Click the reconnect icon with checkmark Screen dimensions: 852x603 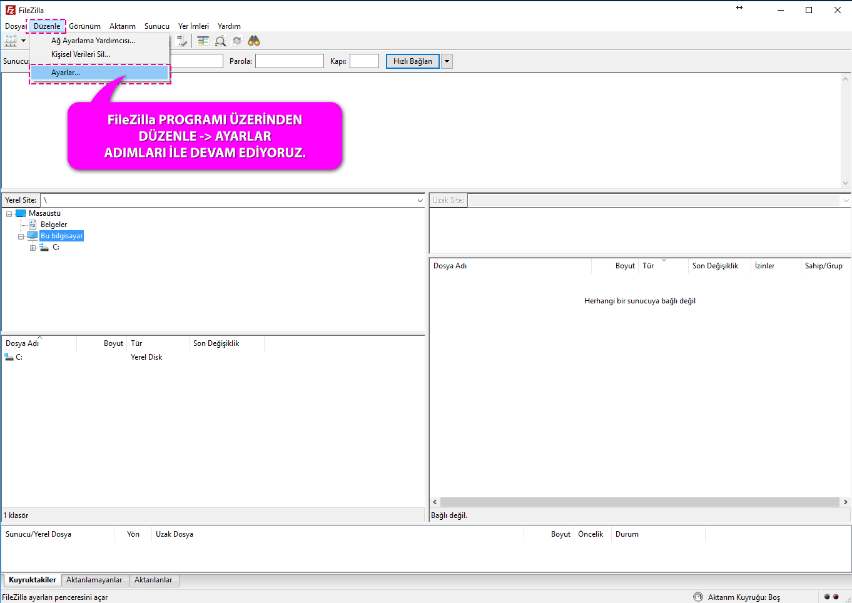click(x=181, y=41)
